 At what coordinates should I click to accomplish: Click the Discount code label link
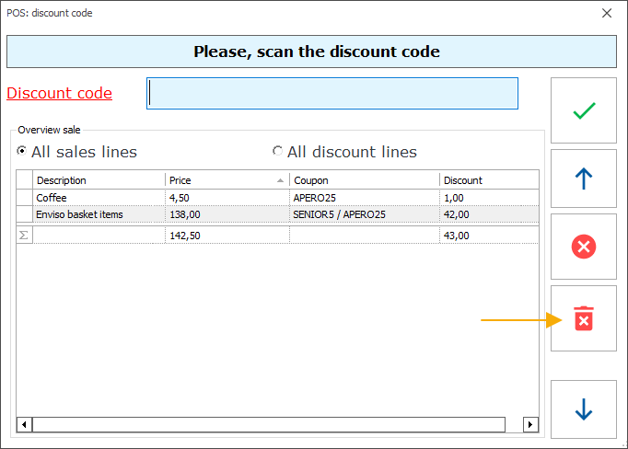60,93
